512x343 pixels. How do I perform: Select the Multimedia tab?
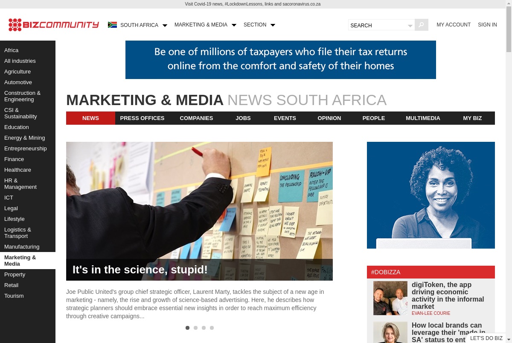point(423,118)
